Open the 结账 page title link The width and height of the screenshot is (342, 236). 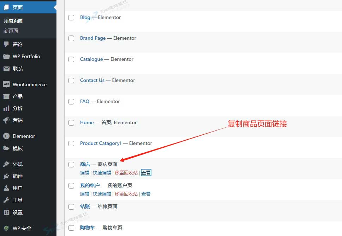pos(85,207)
